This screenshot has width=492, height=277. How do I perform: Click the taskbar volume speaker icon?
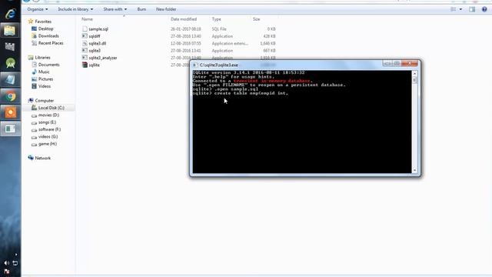click(7, 263)
